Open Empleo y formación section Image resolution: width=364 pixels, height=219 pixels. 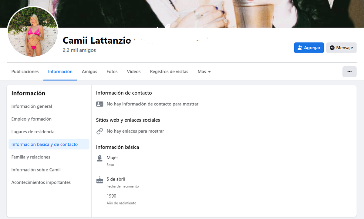31,119
